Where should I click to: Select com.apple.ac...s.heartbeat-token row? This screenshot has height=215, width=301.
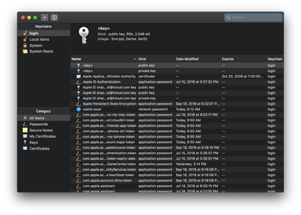click(x=177, y=175)
